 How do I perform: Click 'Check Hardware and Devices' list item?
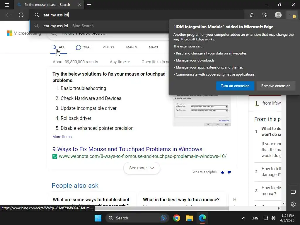pyautogui.click(x=91, y=98)
